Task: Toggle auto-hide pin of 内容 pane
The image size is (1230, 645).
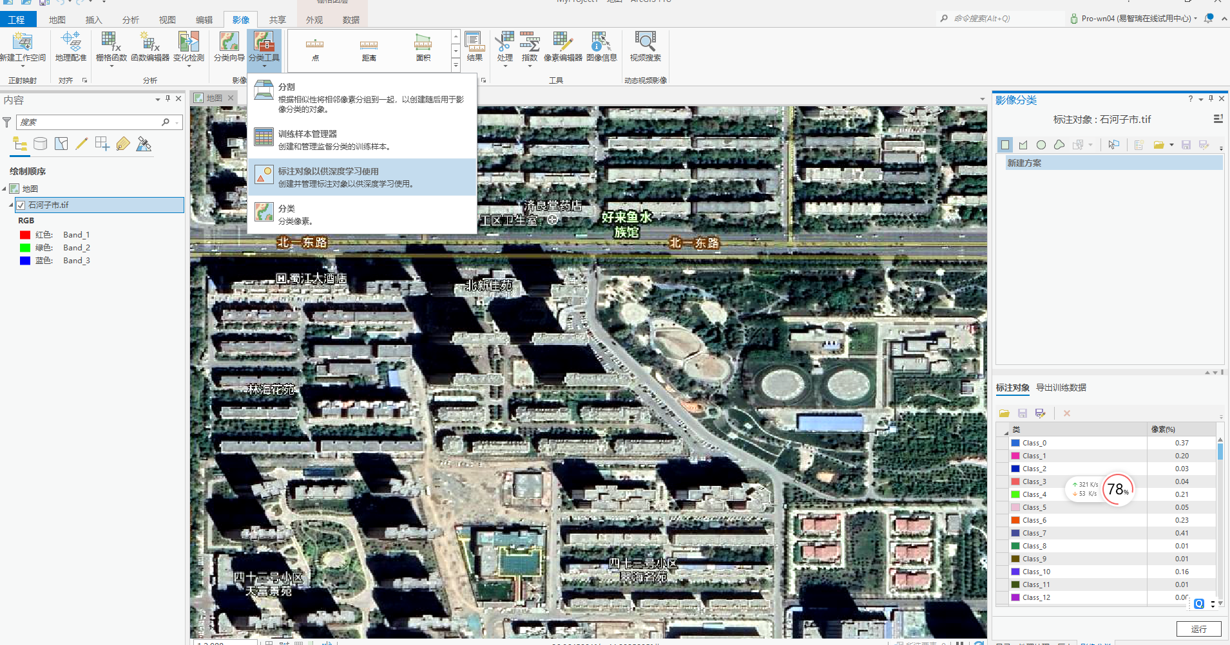Action: coord(168,98)
